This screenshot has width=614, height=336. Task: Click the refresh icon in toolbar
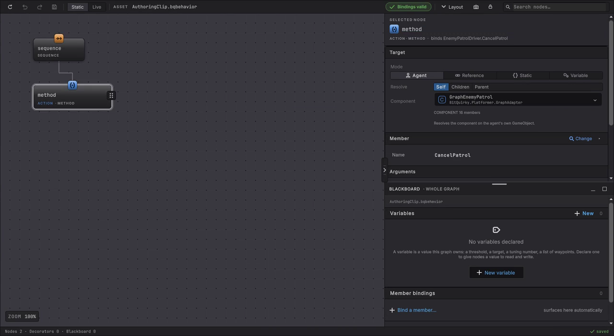(10, 7)
